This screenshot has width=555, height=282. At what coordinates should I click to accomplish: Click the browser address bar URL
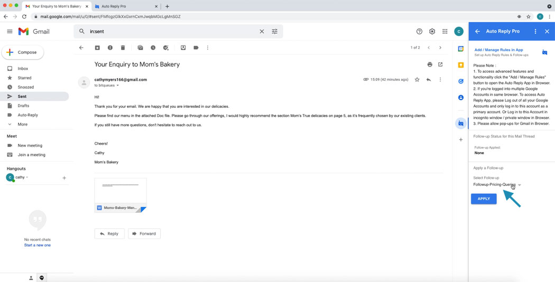pos(109,16)
